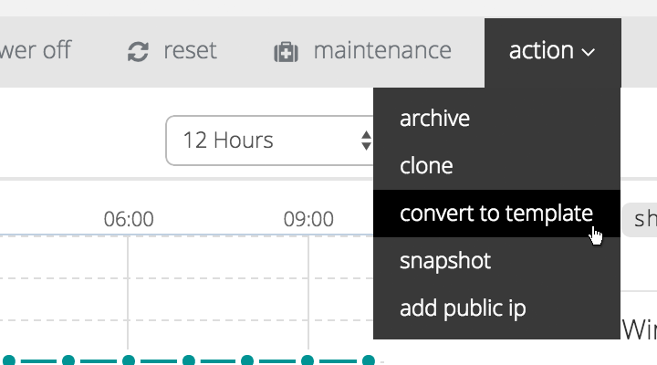Click the chart data point under 09:00

(308, 360)
